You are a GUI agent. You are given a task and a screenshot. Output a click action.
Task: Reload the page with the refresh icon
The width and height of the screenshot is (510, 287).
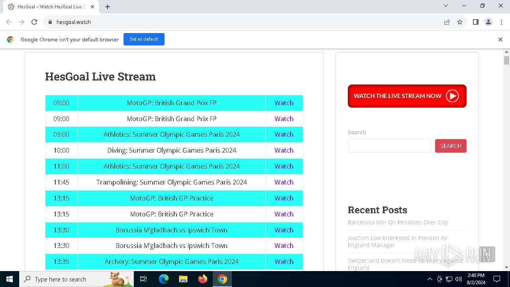pyautogui.click(x=34, y=22)
